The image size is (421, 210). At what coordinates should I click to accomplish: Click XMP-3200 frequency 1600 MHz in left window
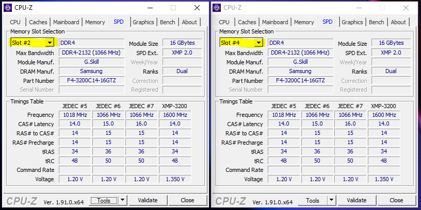175,115
